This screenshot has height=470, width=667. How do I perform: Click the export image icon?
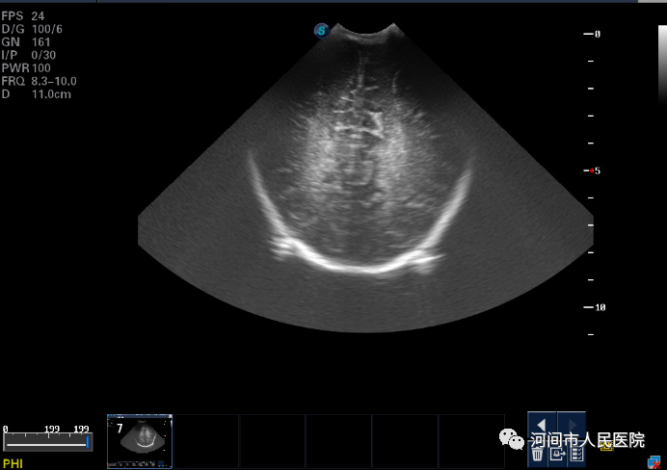tap(557, 455)
